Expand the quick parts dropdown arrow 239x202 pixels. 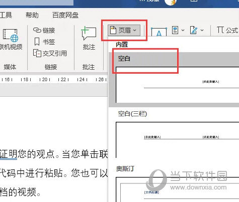[x=183, y=30]
